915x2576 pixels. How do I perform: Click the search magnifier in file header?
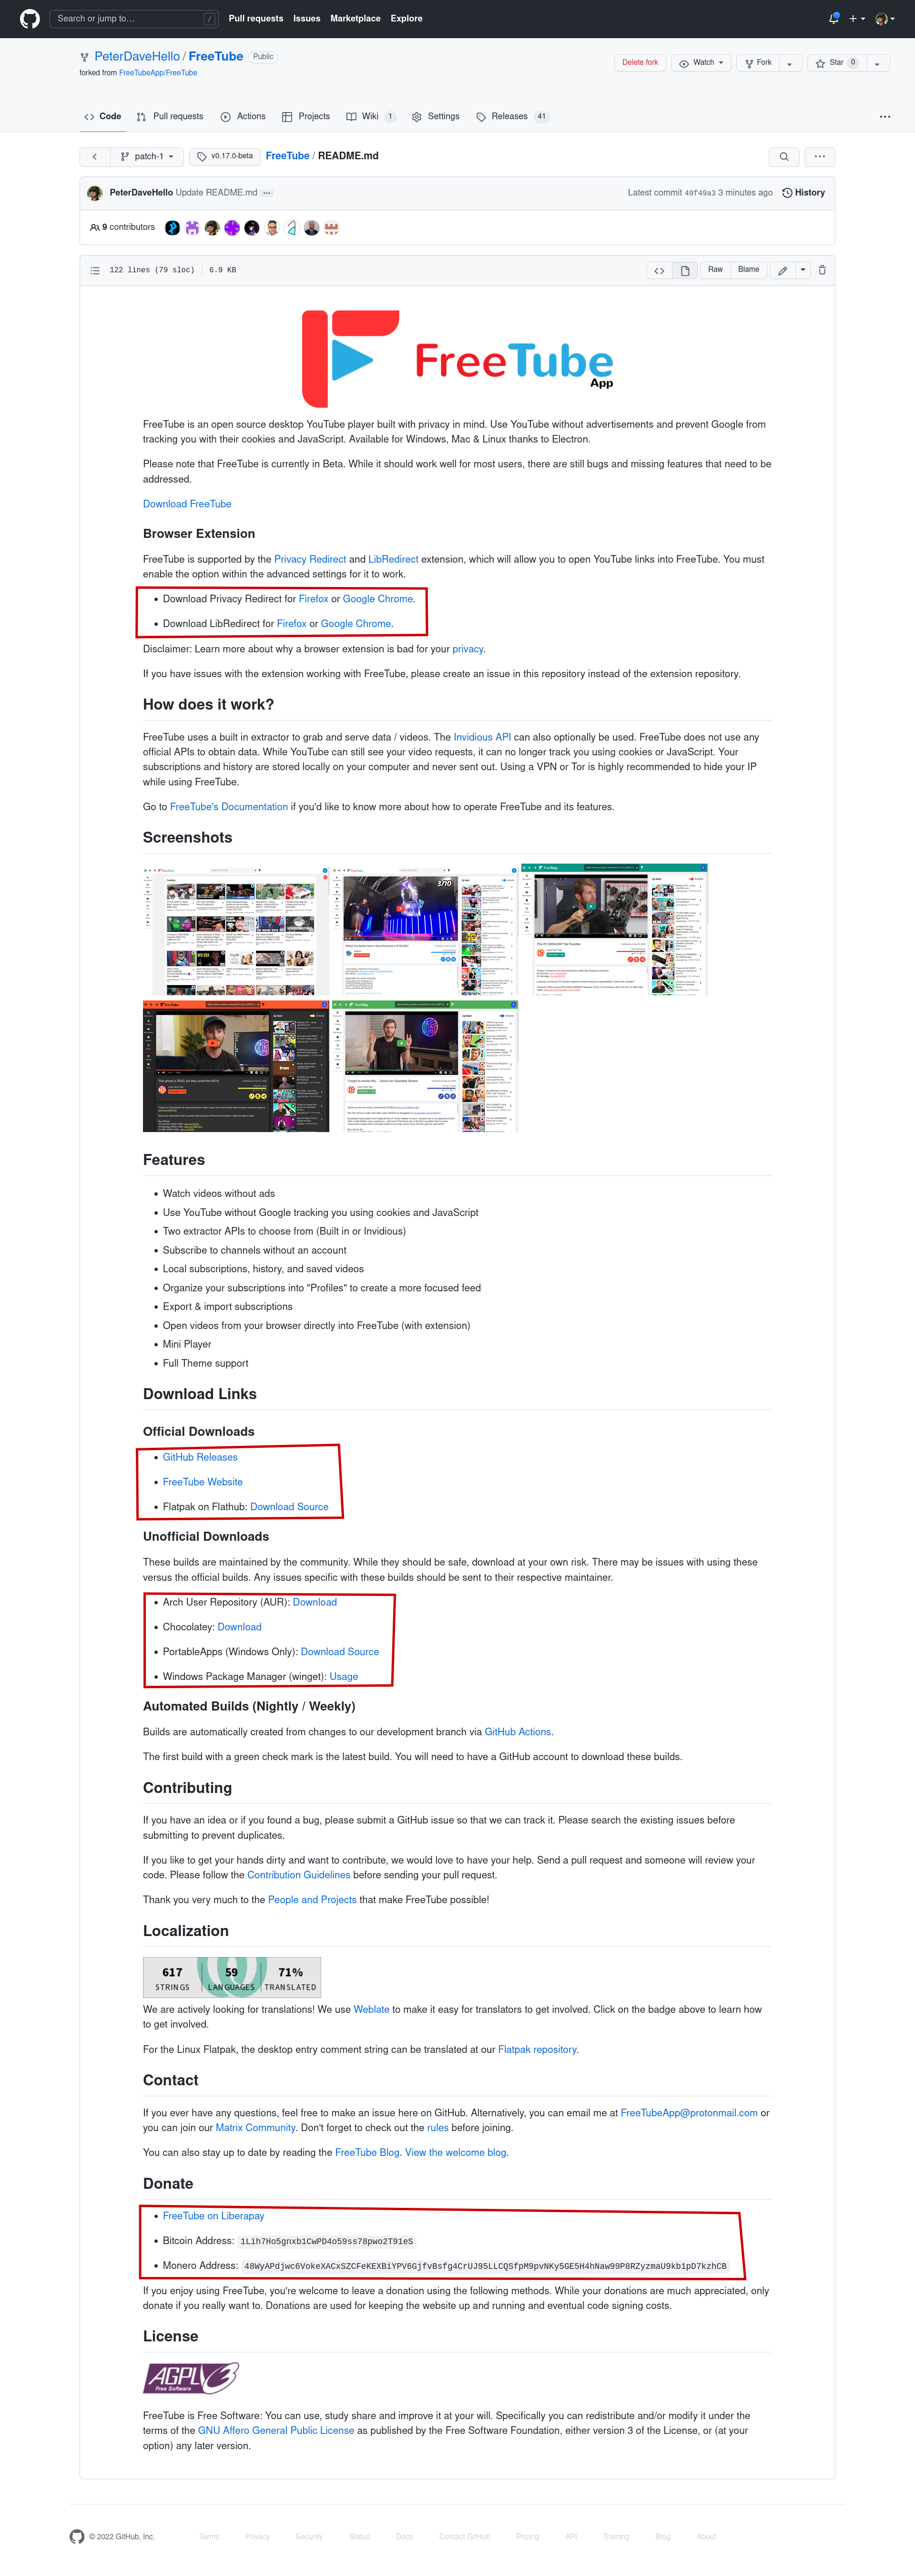click(784, 157)
